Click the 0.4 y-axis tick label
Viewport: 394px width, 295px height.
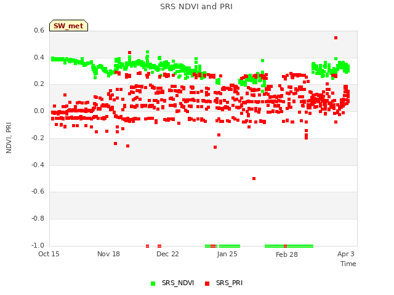tap(39, 57)
